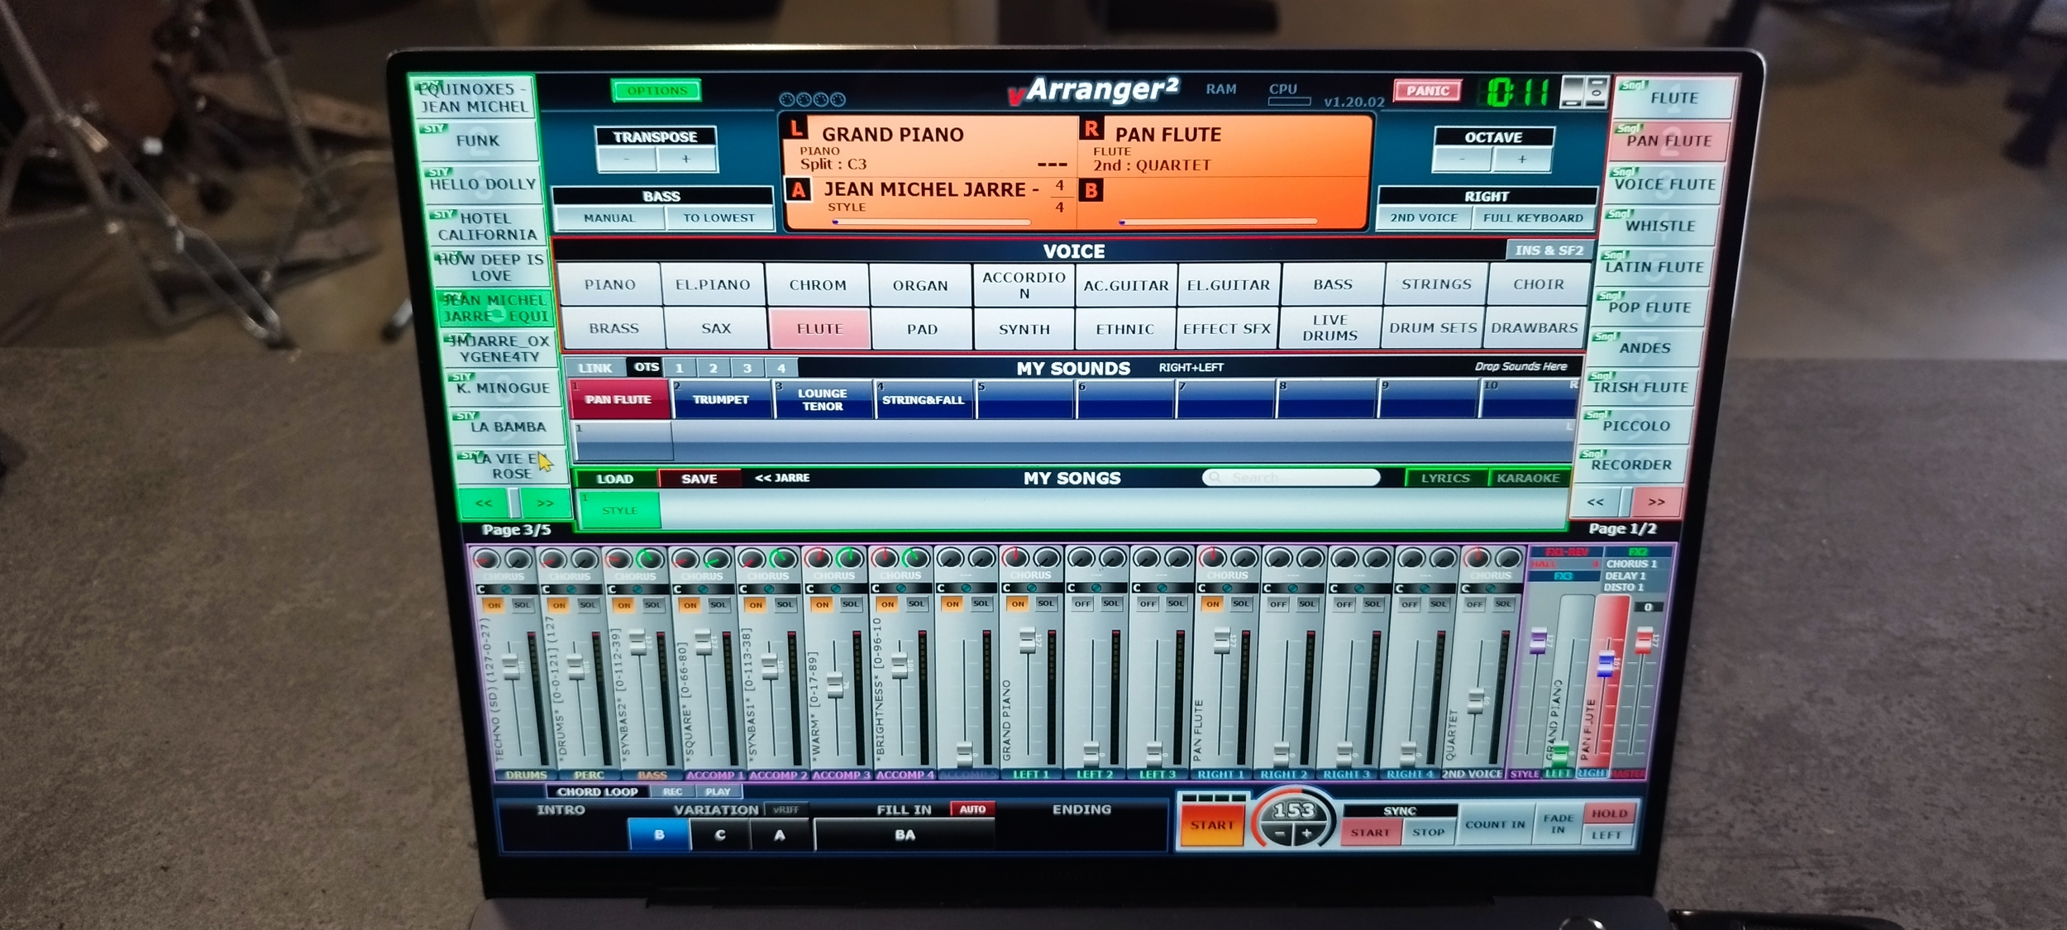Go to next style page with green >>
The image size is (2067, 930).
click(545, 503)
